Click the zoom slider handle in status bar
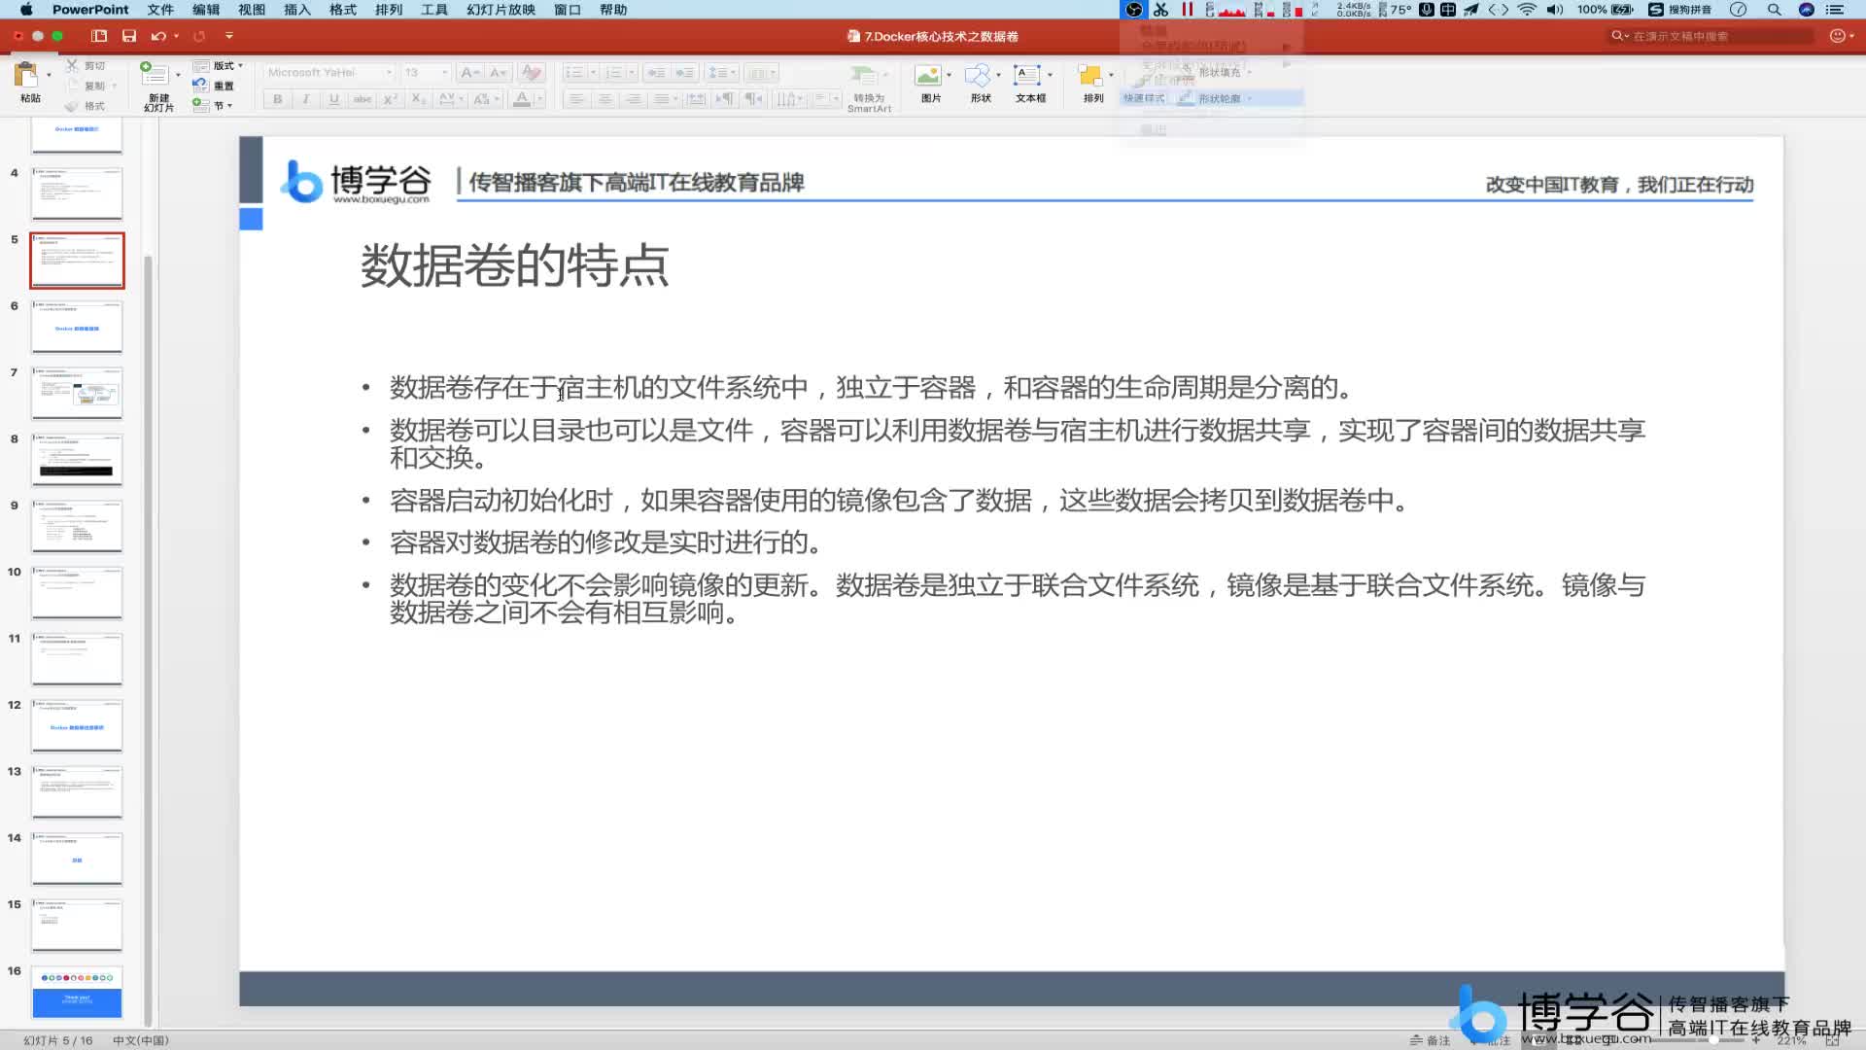Screen dimensions: 1866x1050 1713,1040
